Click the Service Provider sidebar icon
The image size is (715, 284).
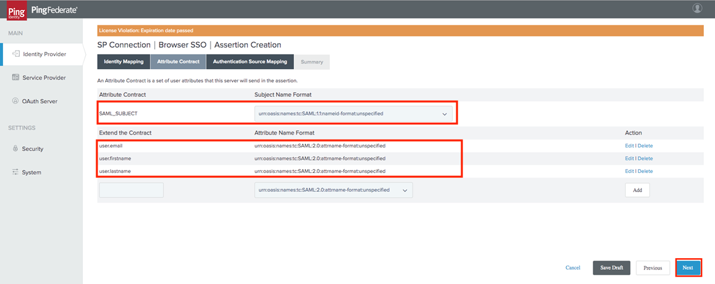coord(15,78)
